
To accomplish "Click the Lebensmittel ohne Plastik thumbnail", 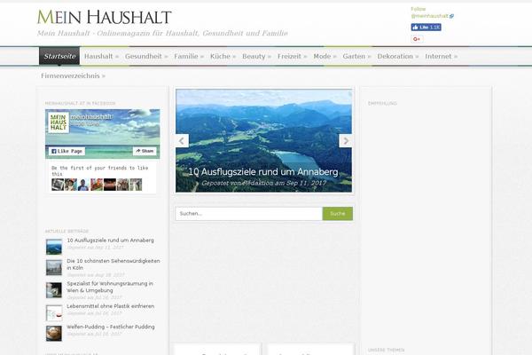I will pos(54,312).
